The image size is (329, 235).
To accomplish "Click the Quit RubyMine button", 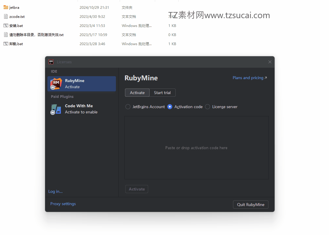I will [251, 205].
